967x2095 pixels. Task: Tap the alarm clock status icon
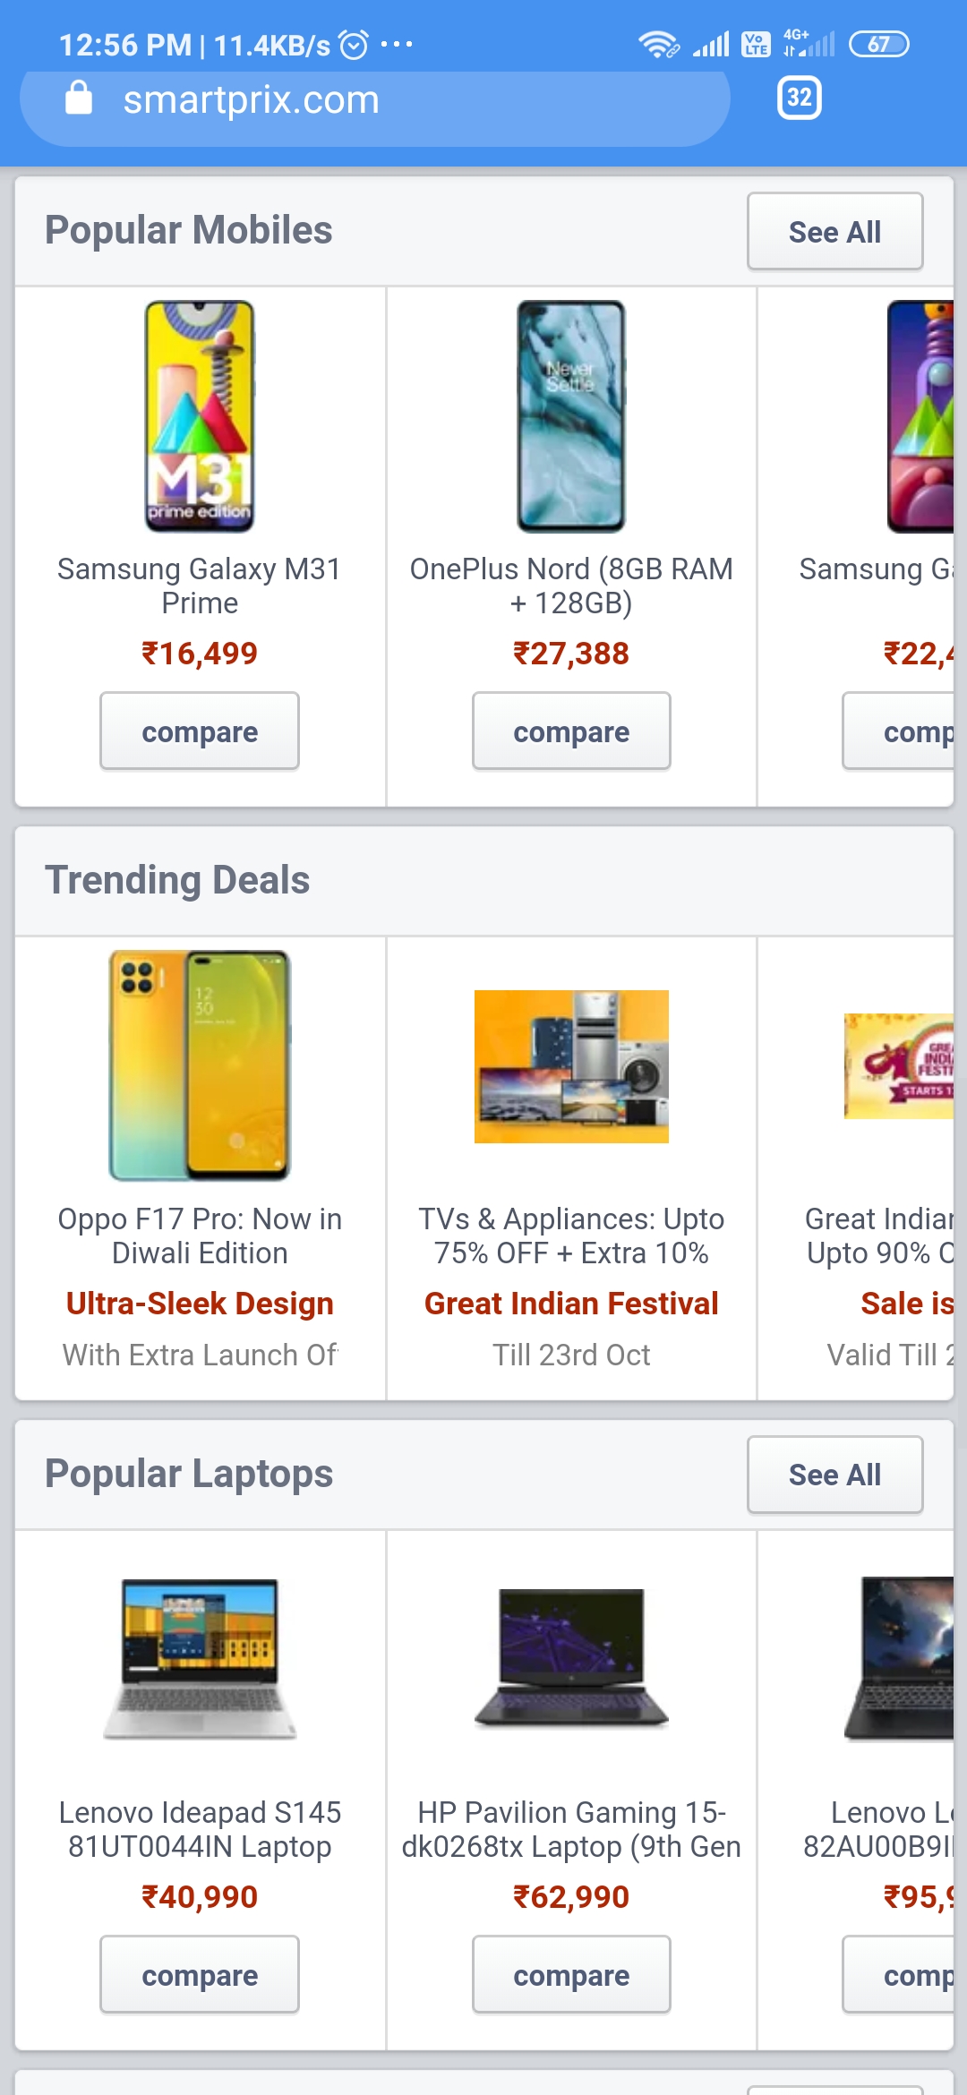pos(355,45)
